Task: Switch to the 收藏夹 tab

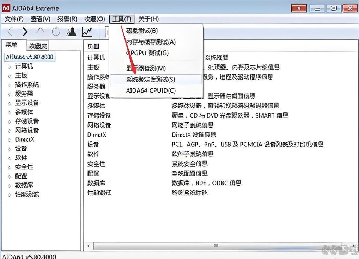Action: [x=38, y=46]
